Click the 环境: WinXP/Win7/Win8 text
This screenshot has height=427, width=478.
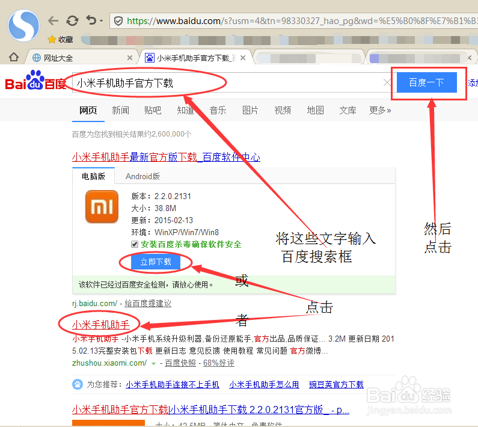coord(175,232)
